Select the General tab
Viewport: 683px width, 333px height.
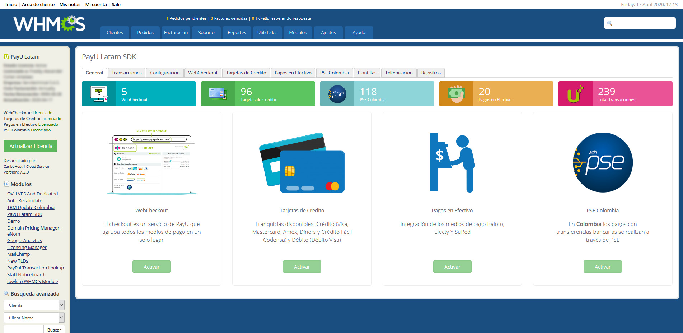click(x=94, y=73)
